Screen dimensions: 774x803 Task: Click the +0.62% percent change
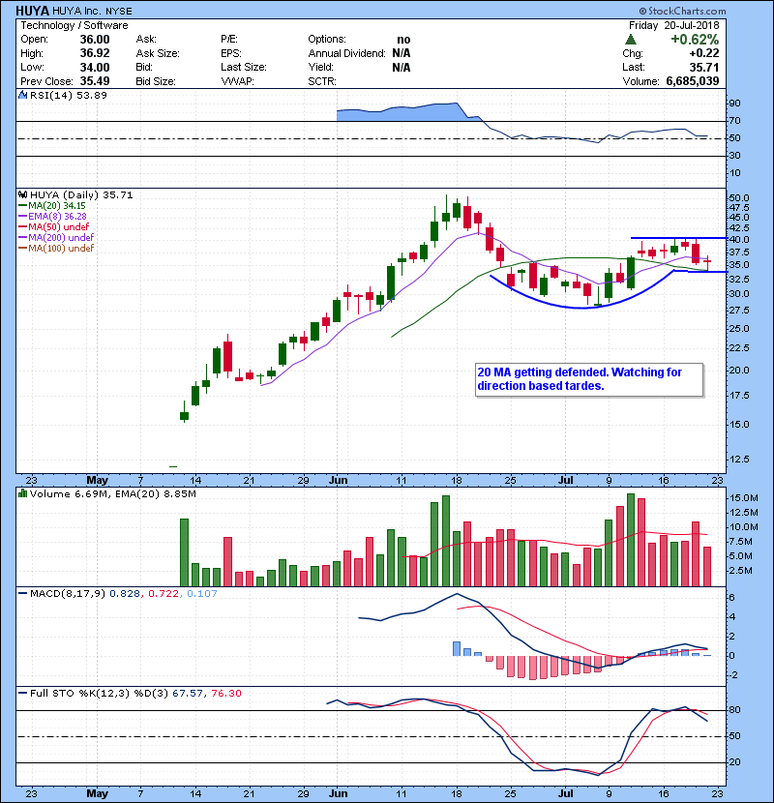point(695,40)
